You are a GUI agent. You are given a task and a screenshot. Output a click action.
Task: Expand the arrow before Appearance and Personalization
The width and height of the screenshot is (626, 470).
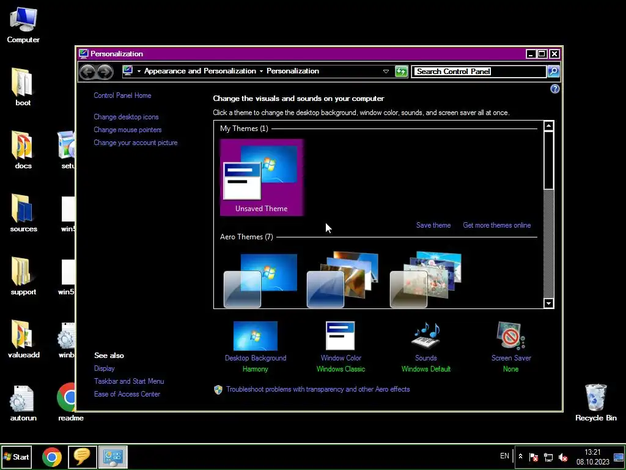point(139,71)
